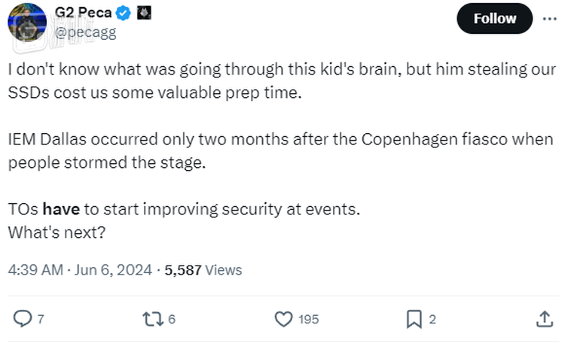Screen dimensions: 565x343
Task: View analytics via 5,587 Views
Action: [203, 269]
